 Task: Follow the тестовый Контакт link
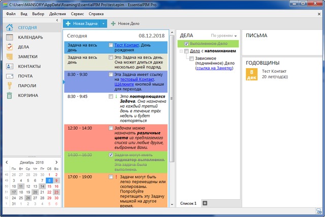137,79
